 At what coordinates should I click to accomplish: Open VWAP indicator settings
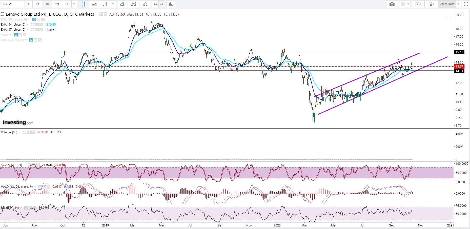(20, 35)
